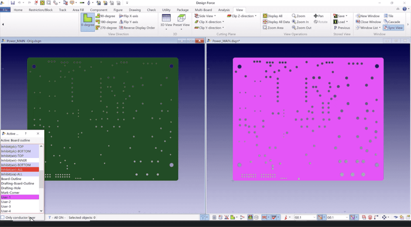
Task: Click Display All Data
Action: coord(276,22)
